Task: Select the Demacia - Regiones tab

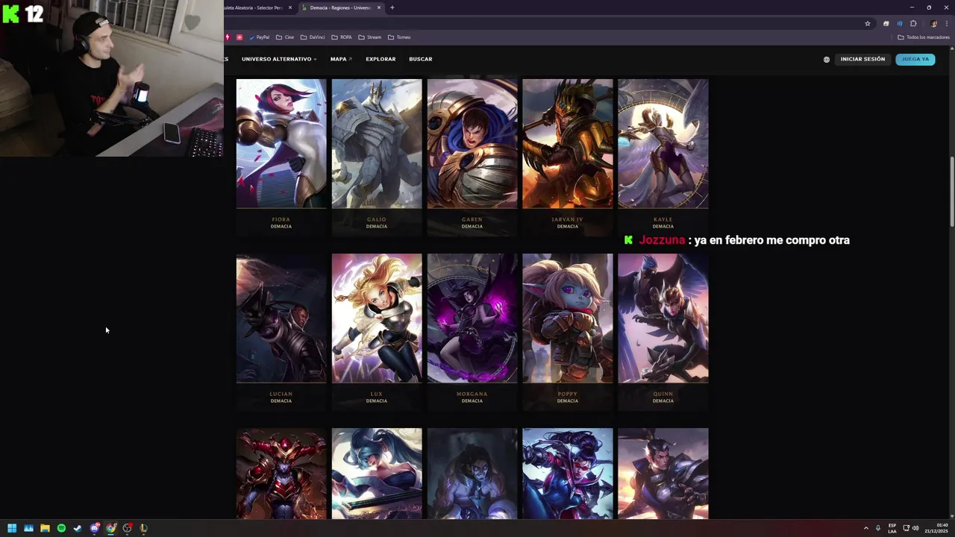Action: [x=340, y=7]
